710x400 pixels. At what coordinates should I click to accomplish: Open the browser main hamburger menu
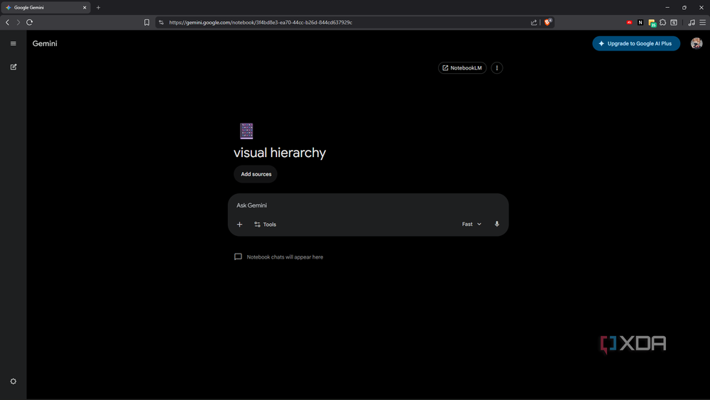click(702, 22)
